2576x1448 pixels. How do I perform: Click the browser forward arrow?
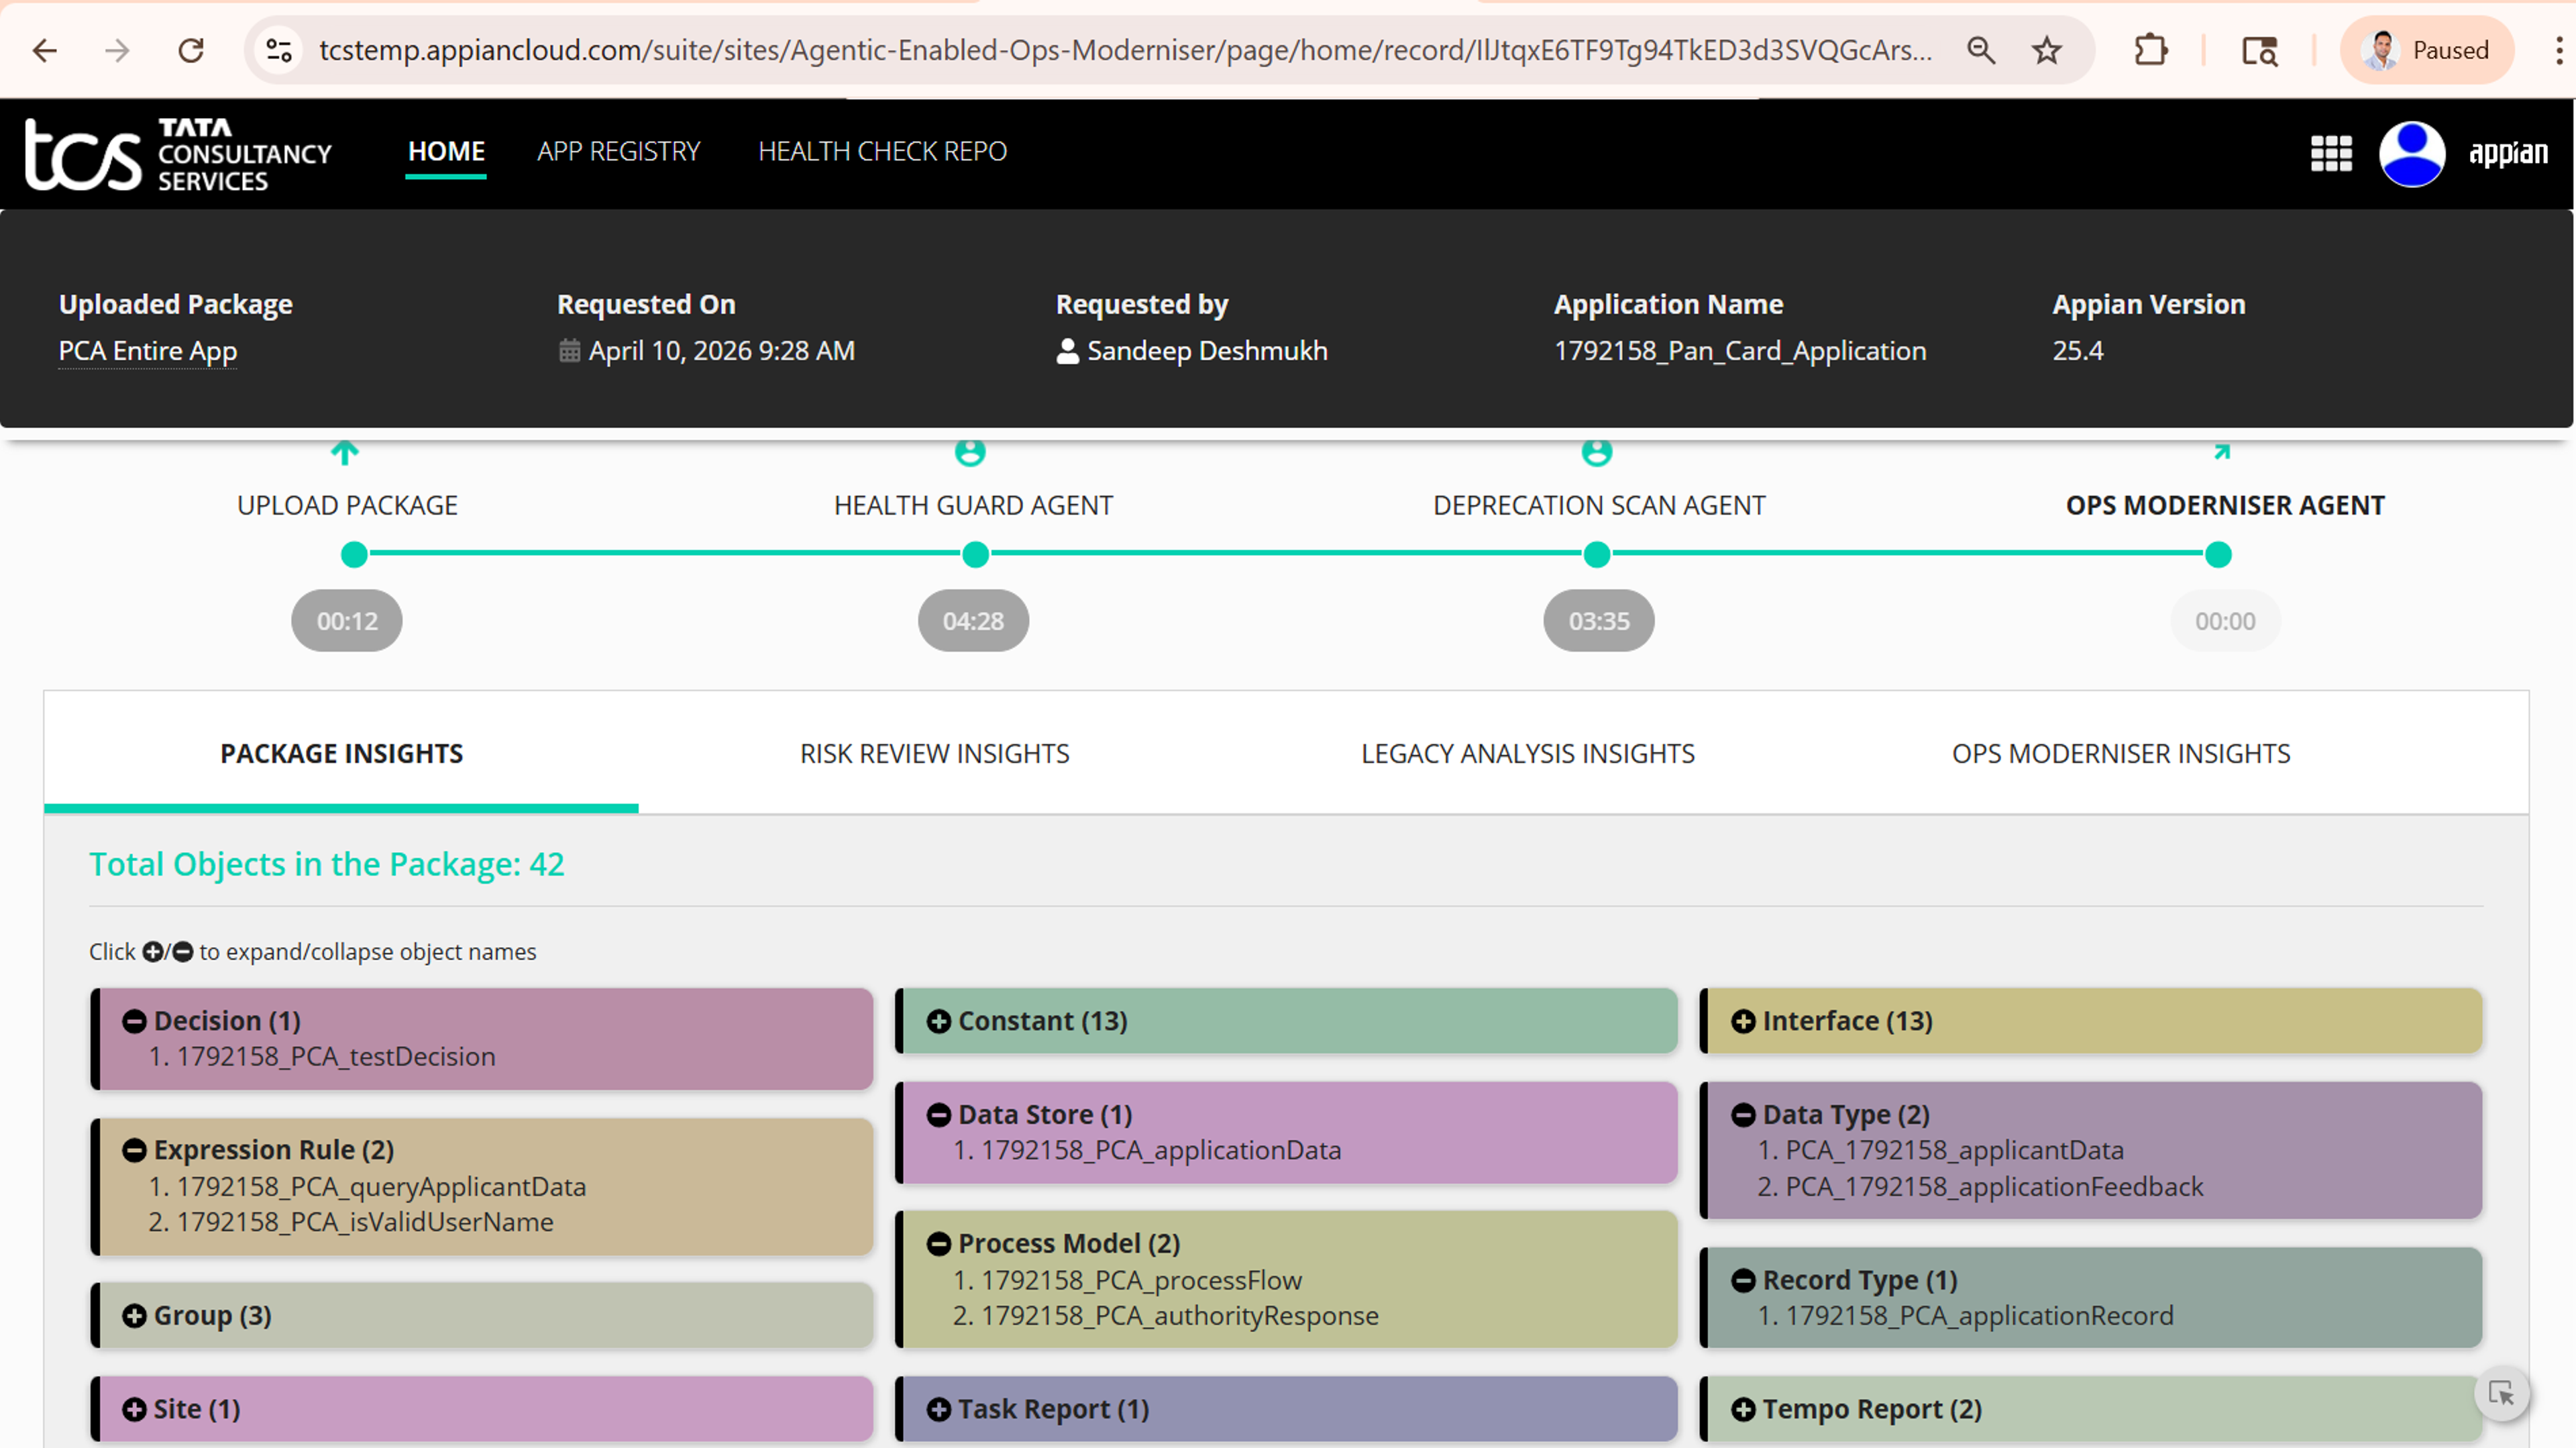tap(118, 50)
